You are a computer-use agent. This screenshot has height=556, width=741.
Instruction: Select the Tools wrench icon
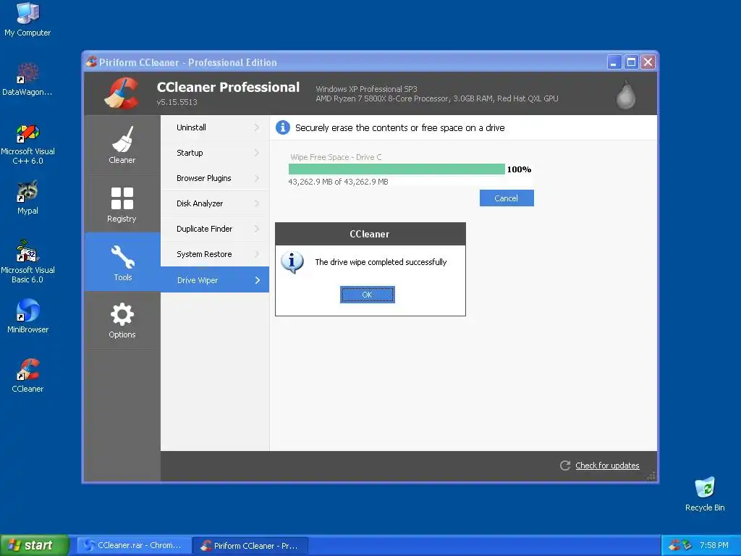[x=122, y=257]
